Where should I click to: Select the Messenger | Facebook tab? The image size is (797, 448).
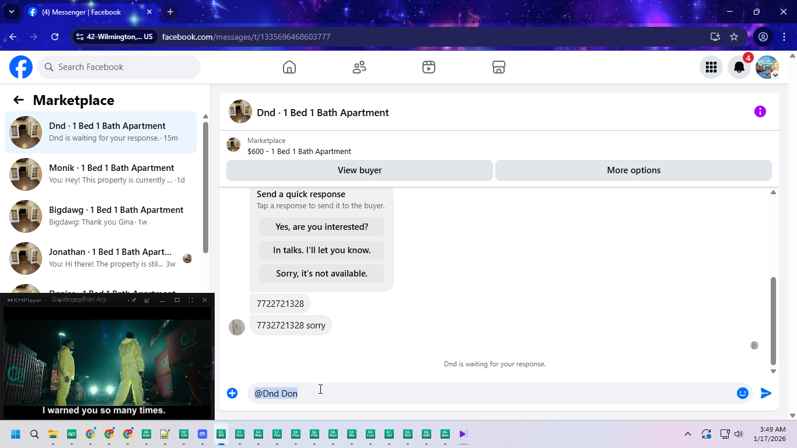(x=90, y=12)
